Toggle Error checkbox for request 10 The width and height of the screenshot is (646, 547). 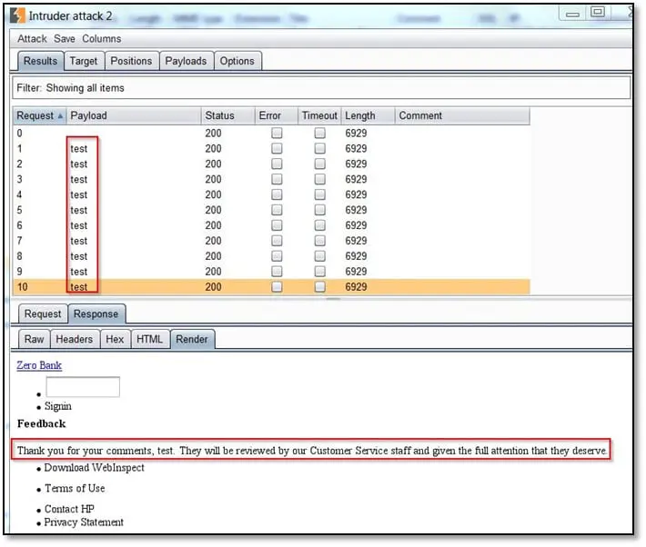point(277,287)
